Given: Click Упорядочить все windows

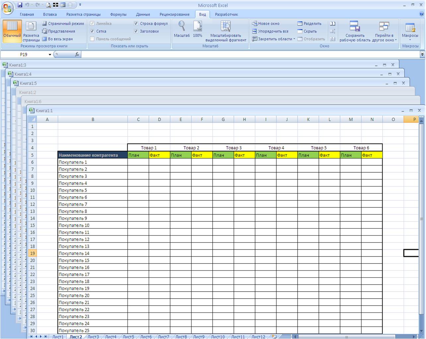Looking at the screenshot, I should (270, 31).
